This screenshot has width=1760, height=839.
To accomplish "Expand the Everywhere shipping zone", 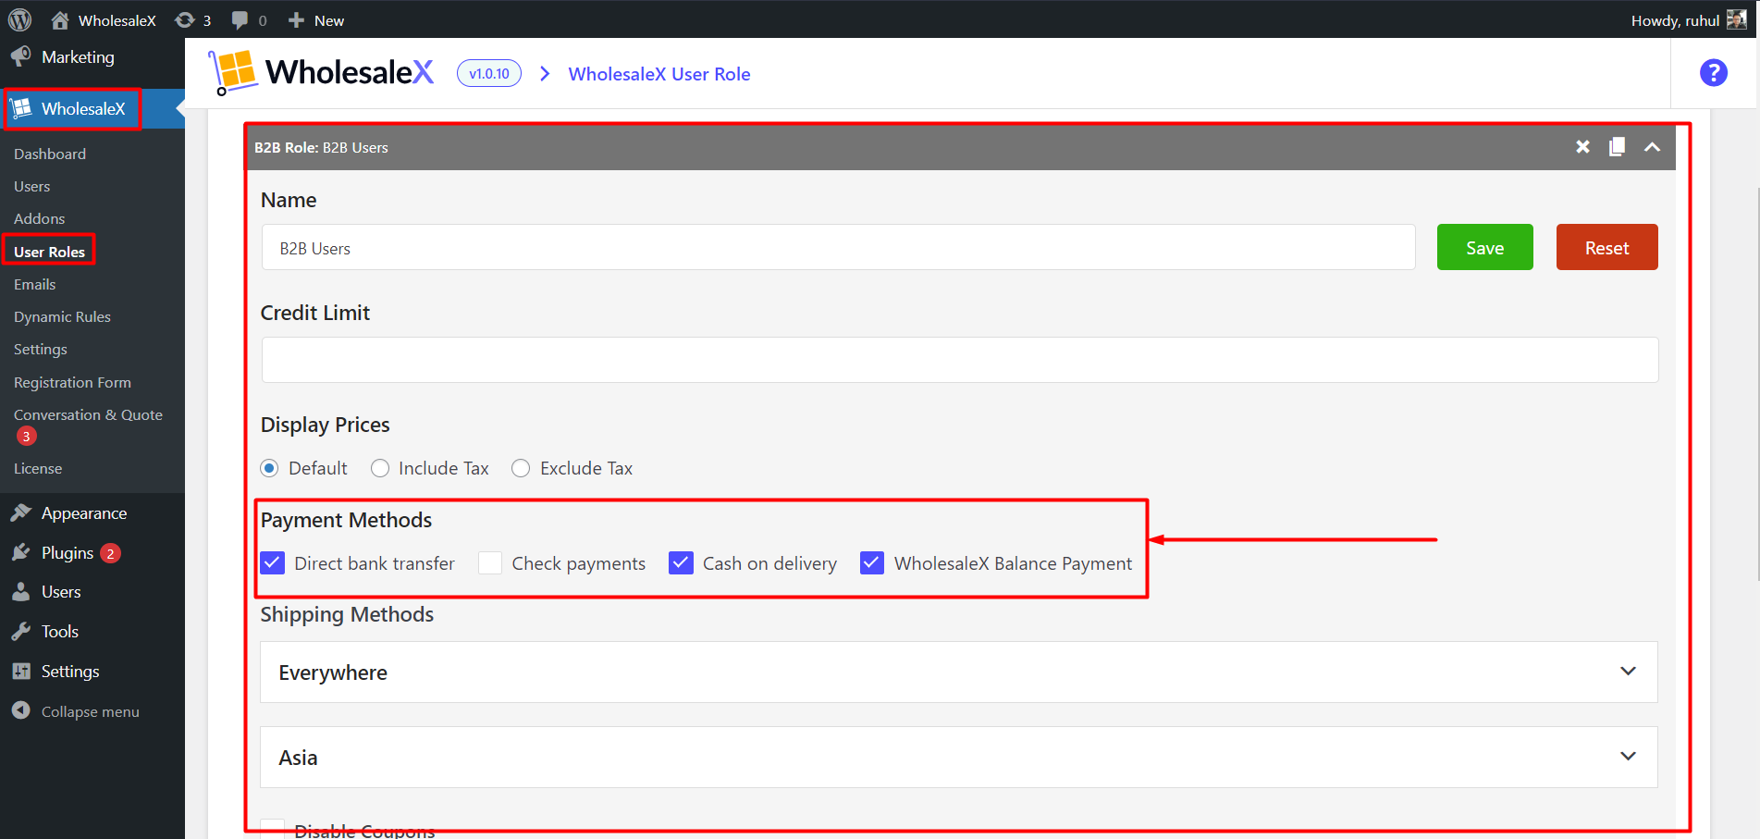I will click(x=958, y=672).
